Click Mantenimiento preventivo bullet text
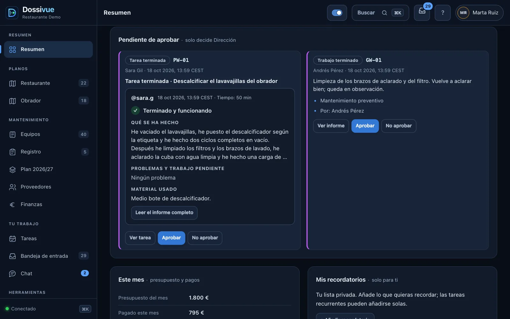This screenshot has width=510, height=319. [352, 101]
